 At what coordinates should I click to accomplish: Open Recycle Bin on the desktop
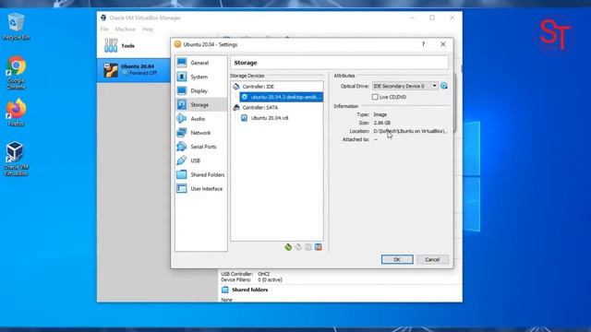coord(16,27)
